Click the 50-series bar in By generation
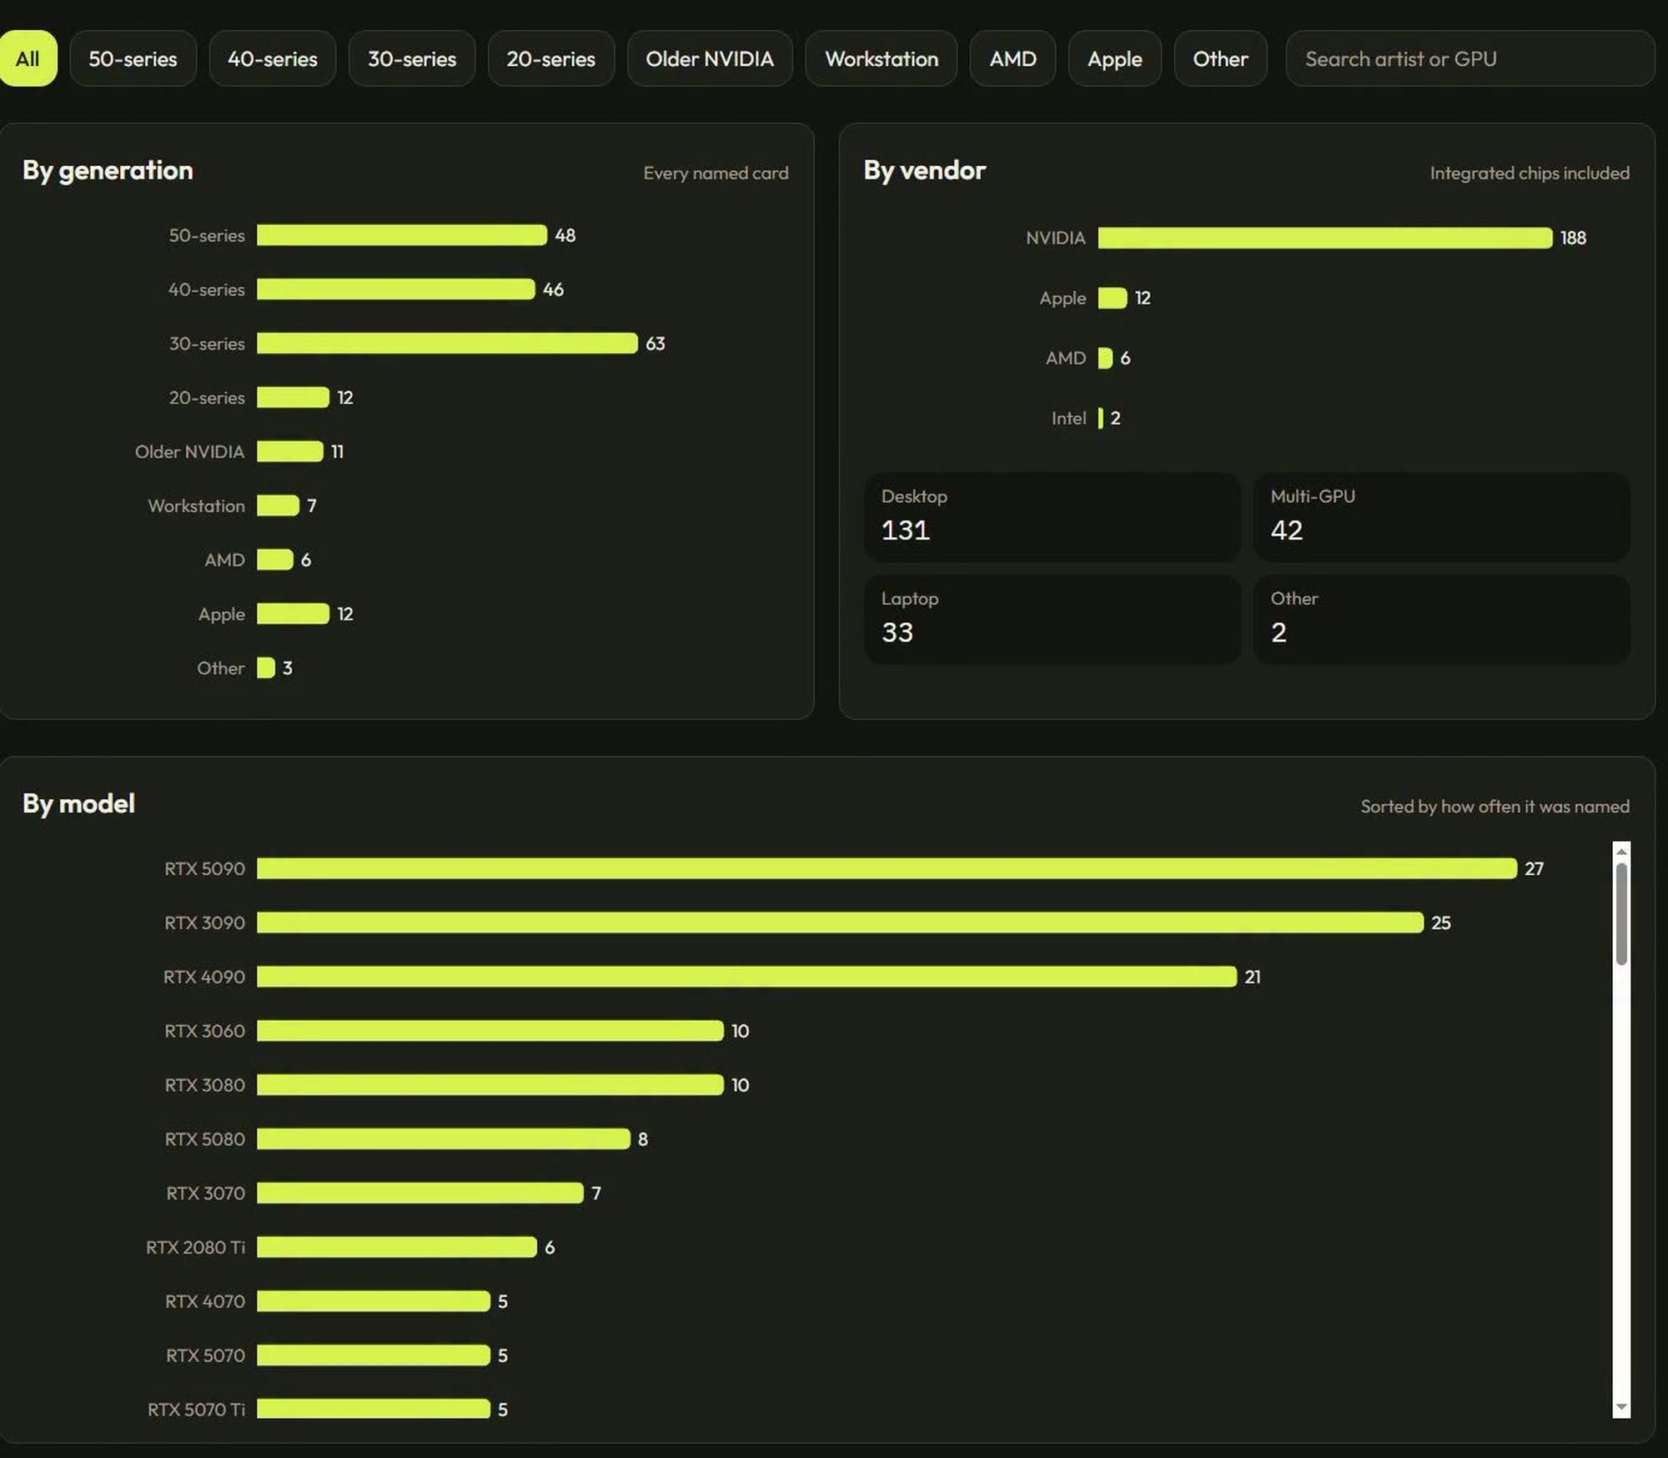 [402, 235]
